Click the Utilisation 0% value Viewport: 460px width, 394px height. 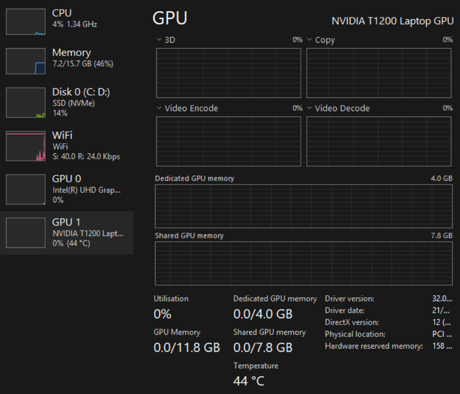click(x=162, y=314)
